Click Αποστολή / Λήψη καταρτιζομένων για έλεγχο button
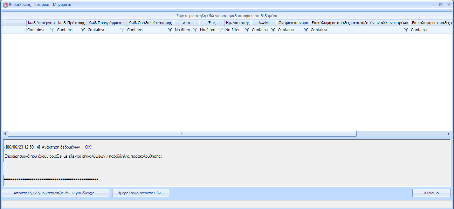 point(56,193)
